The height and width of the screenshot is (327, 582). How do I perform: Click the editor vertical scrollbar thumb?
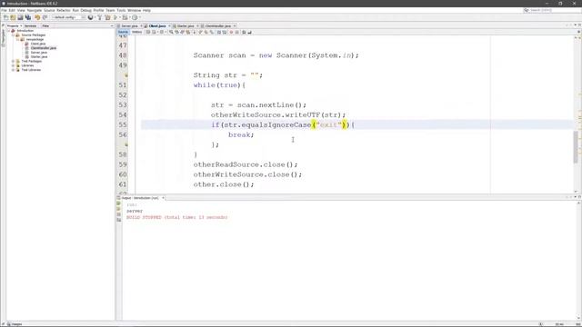coord(576,147)
